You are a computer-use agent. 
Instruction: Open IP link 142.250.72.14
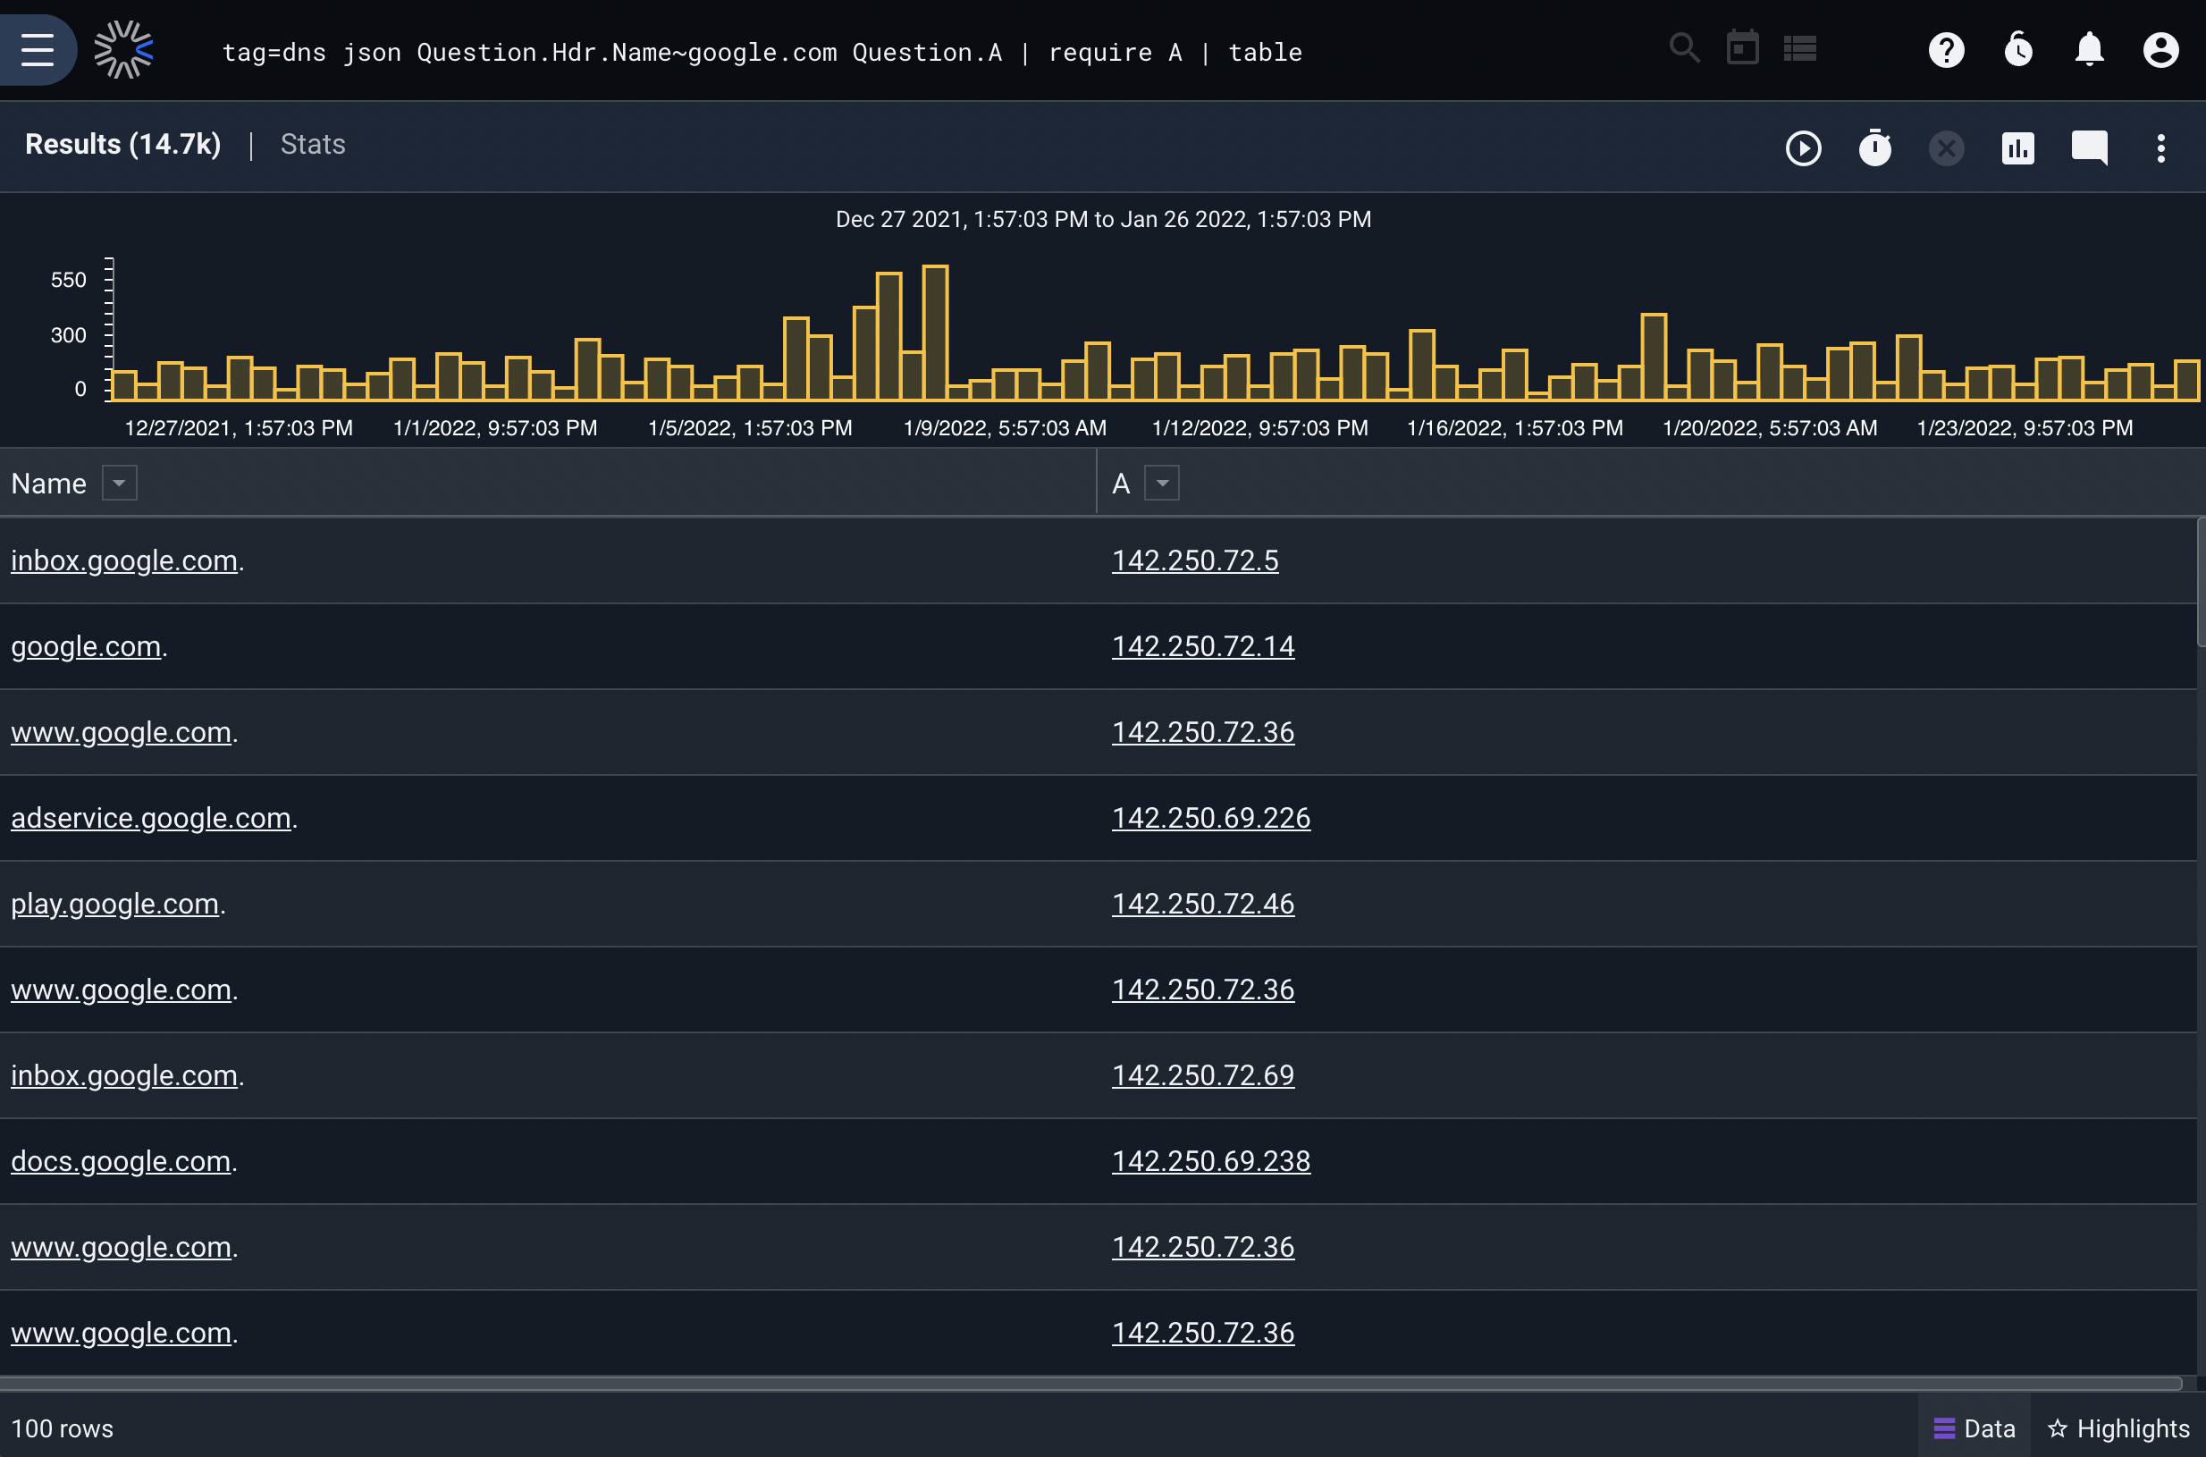pos(1202,645)
